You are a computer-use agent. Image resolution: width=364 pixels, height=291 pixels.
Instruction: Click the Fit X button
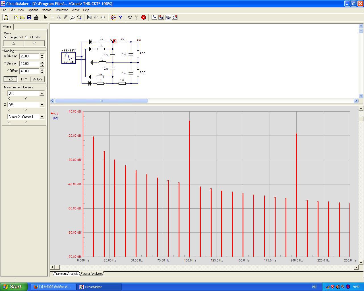10,79
